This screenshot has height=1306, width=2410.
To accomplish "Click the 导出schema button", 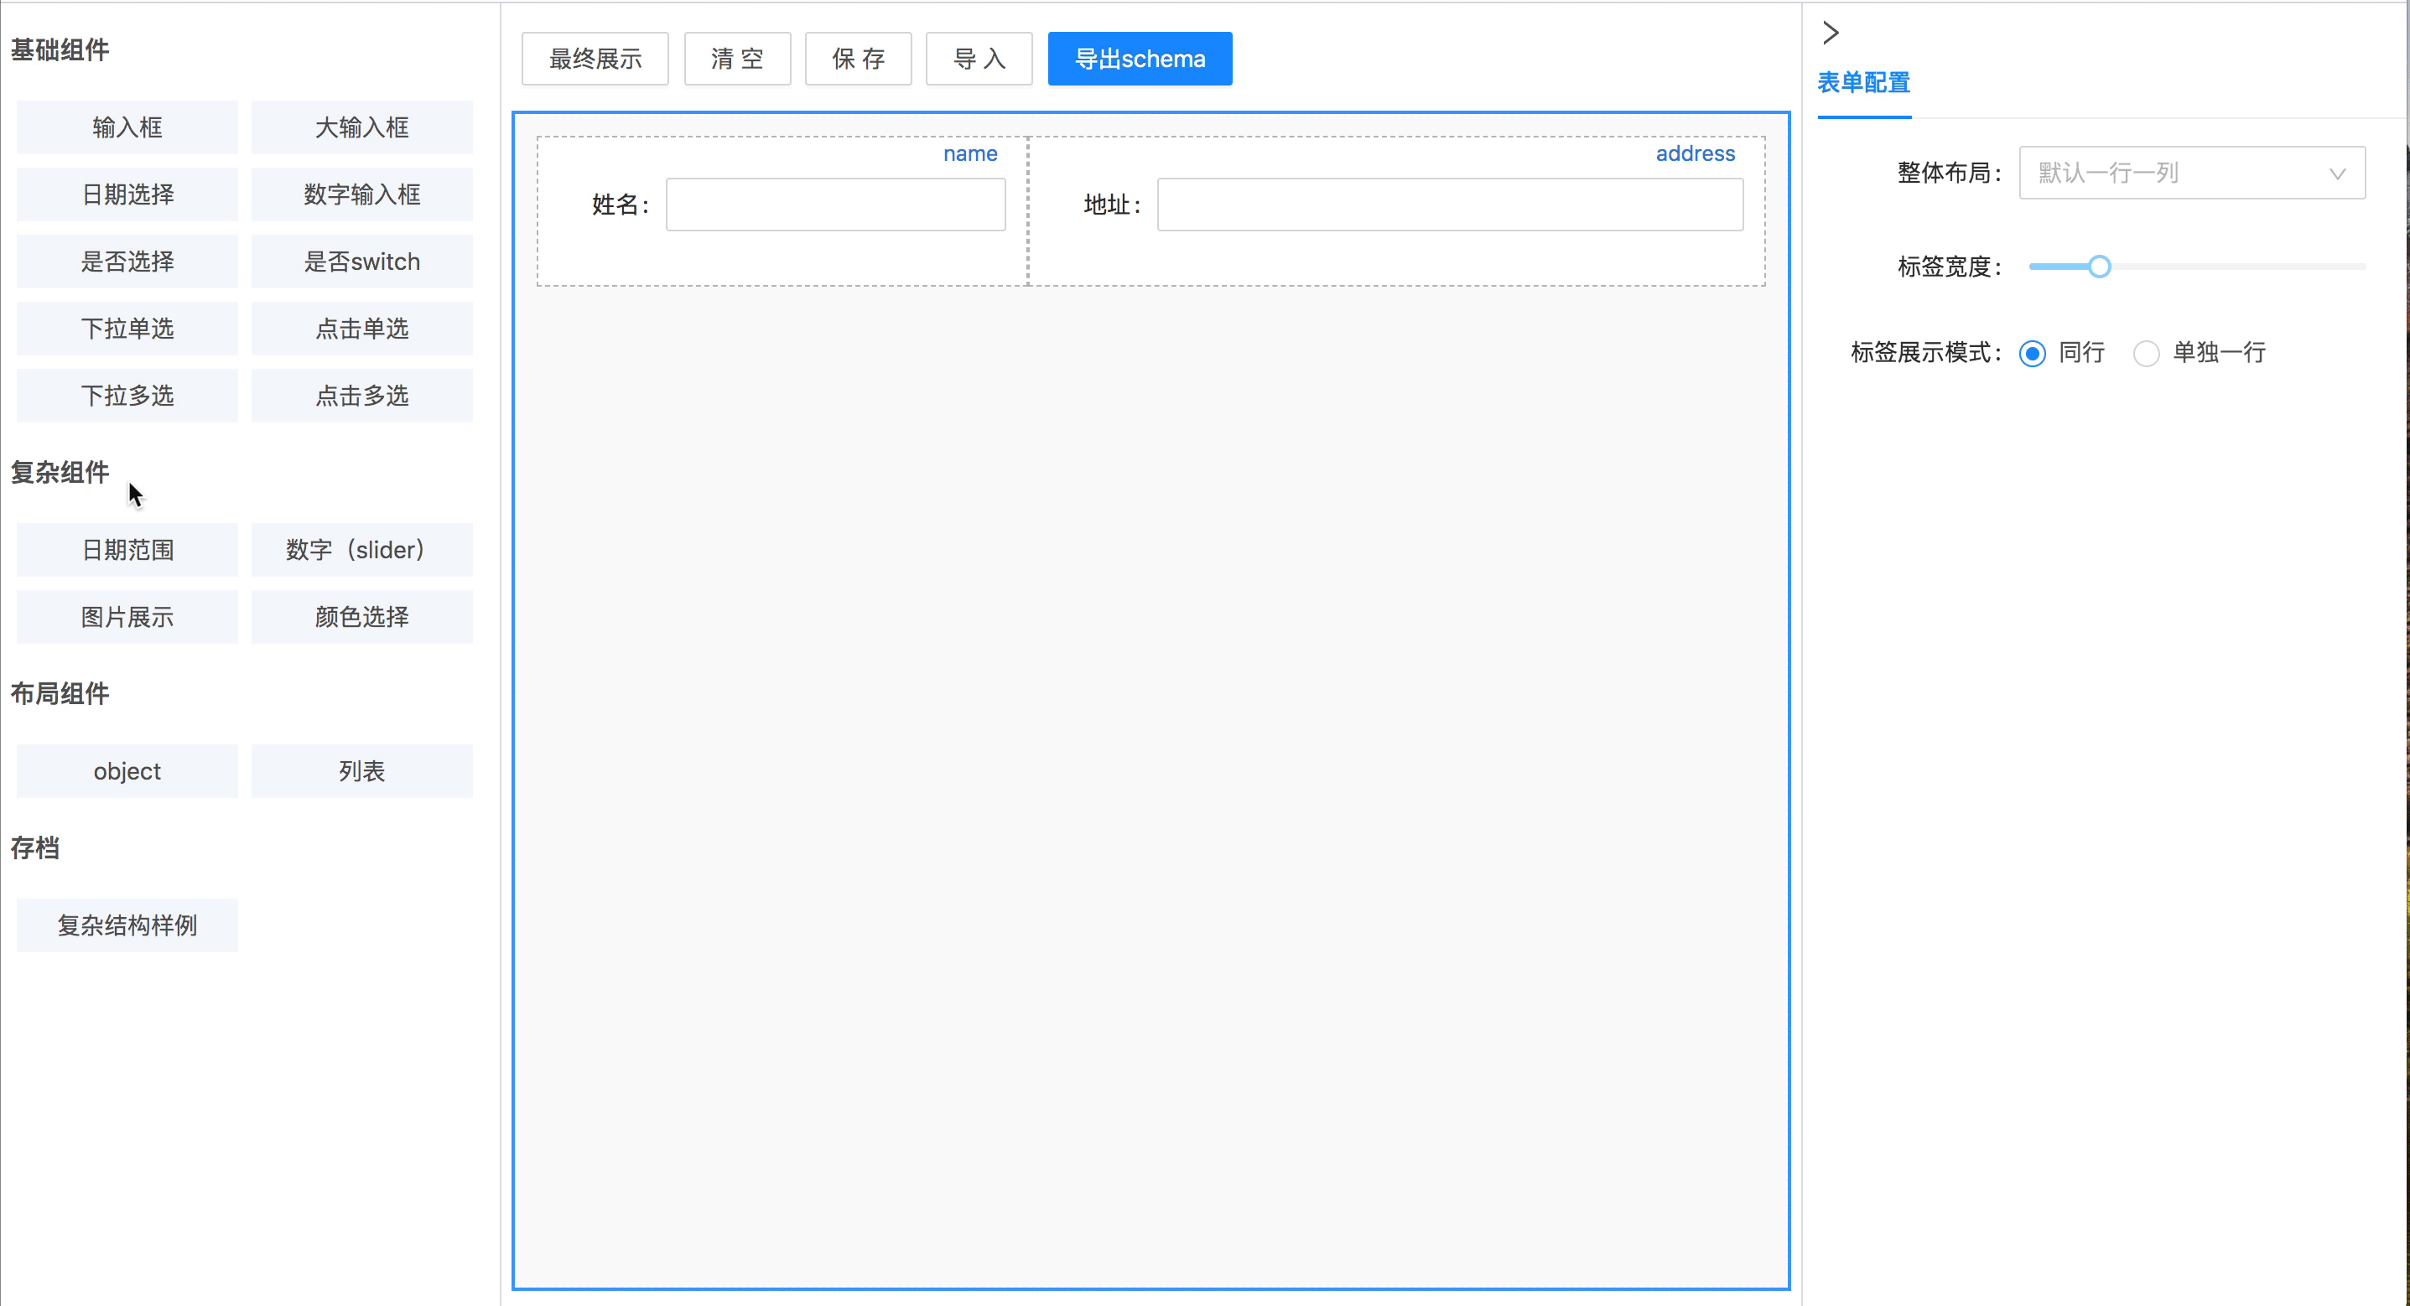I will [1139, 59].
